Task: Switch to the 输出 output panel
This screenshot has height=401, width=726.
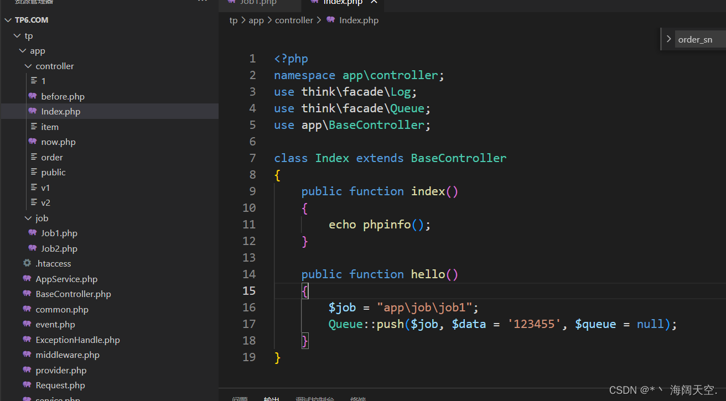Action: [271, 398]
